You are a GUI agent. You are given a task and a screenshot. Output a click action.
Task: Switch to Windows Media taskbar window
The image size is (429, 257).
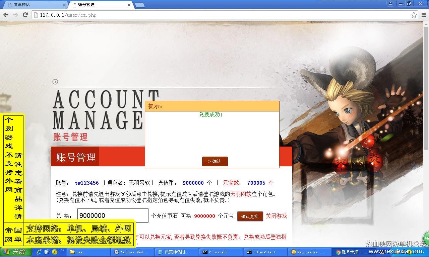point(133,252)
